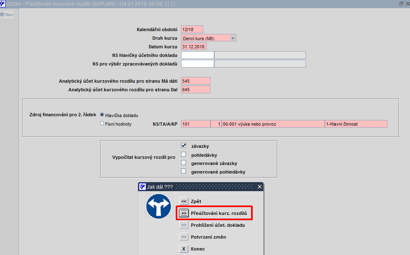The width and height of the screenshot is (410, 255).
Task: Click the Datum kurzu field 31.12.2018
Action: pos(194,47)
